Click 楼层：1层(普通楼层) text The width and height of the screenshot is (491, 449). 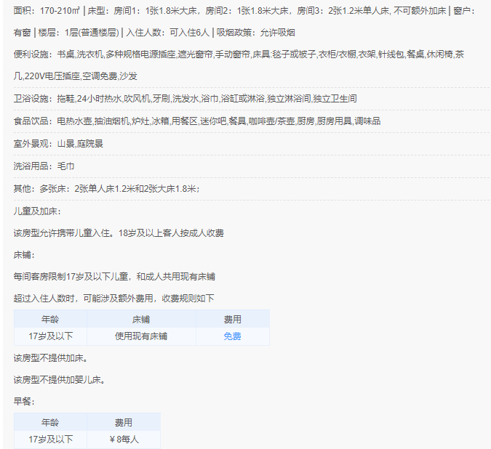pos(79,33)
